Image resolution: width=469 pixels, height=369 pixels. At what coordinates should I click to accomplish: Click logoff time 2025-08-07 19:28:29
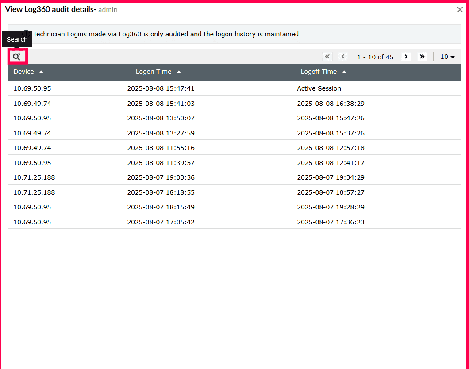click(331, 207)
